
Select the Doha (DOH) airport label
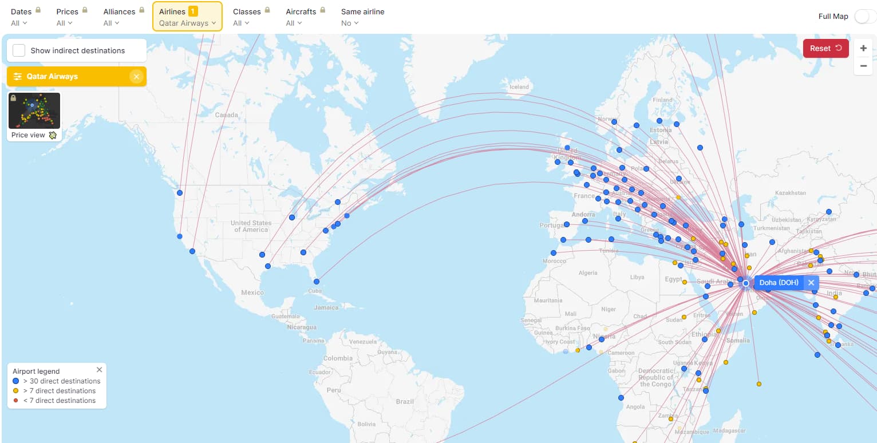pyautogui.click(x=779, y=283)
